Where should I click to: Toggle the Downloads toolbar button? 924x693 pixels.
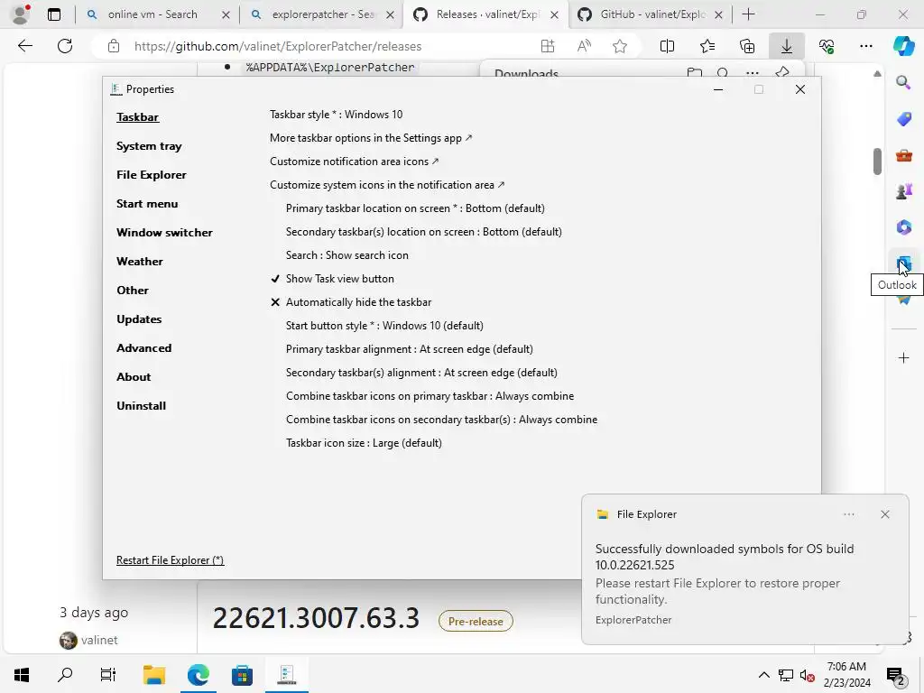click(787, 46)
